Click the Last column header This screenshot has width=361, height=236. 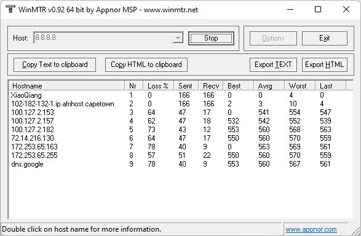point(331,86)
